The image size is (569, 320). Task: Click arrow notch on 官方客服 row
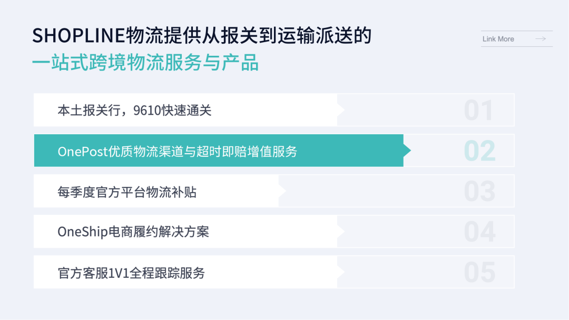pos(341,272)
